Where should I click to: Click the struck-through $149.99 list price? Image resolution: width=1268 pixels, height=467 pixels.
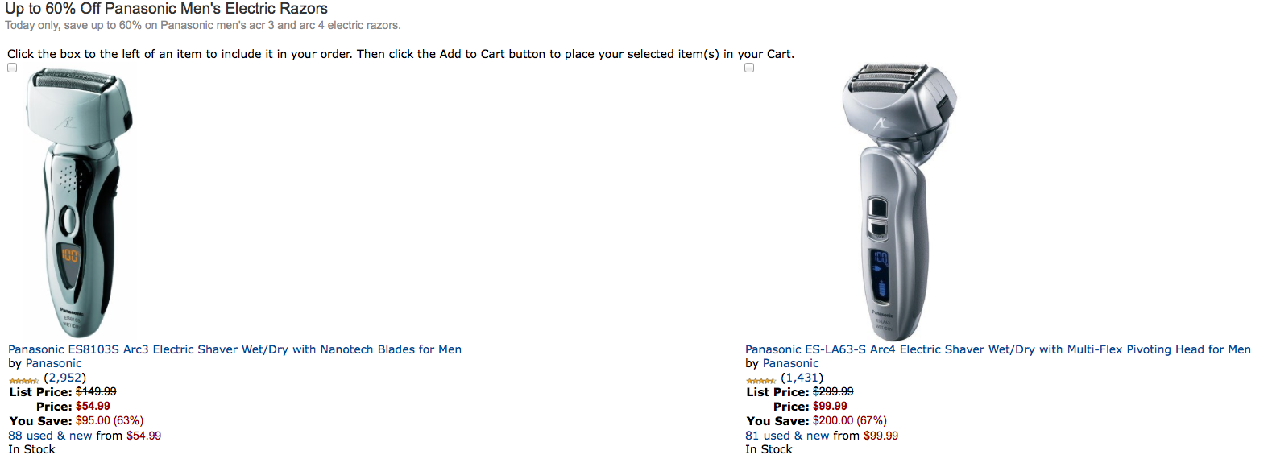[96, 392]
